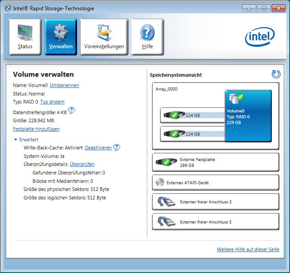290x273 pixels.
Task: Click Deaktivieren for Write-Back-Cache
Action: [x=98, y=148]
